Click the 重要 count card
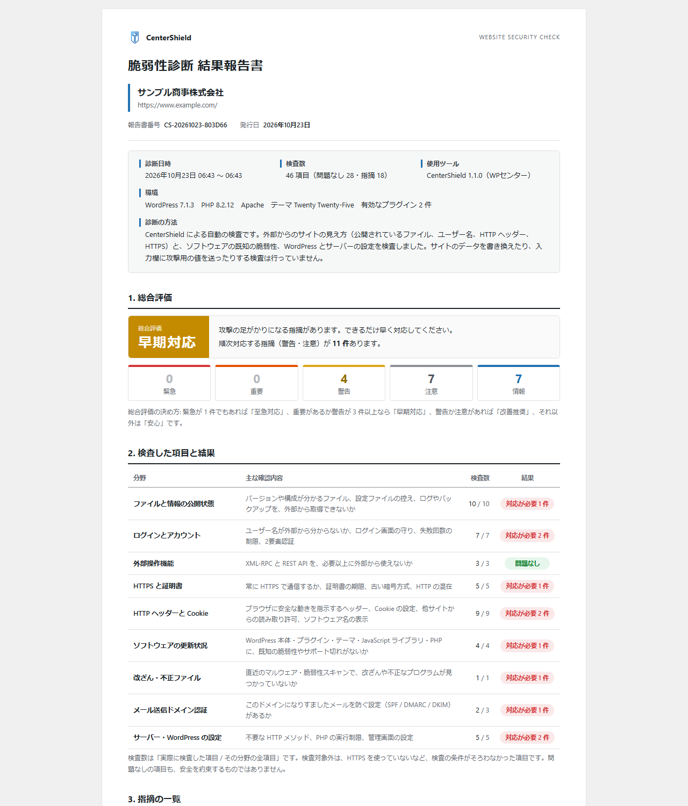 pyautogui.click(x=256, y=383)
